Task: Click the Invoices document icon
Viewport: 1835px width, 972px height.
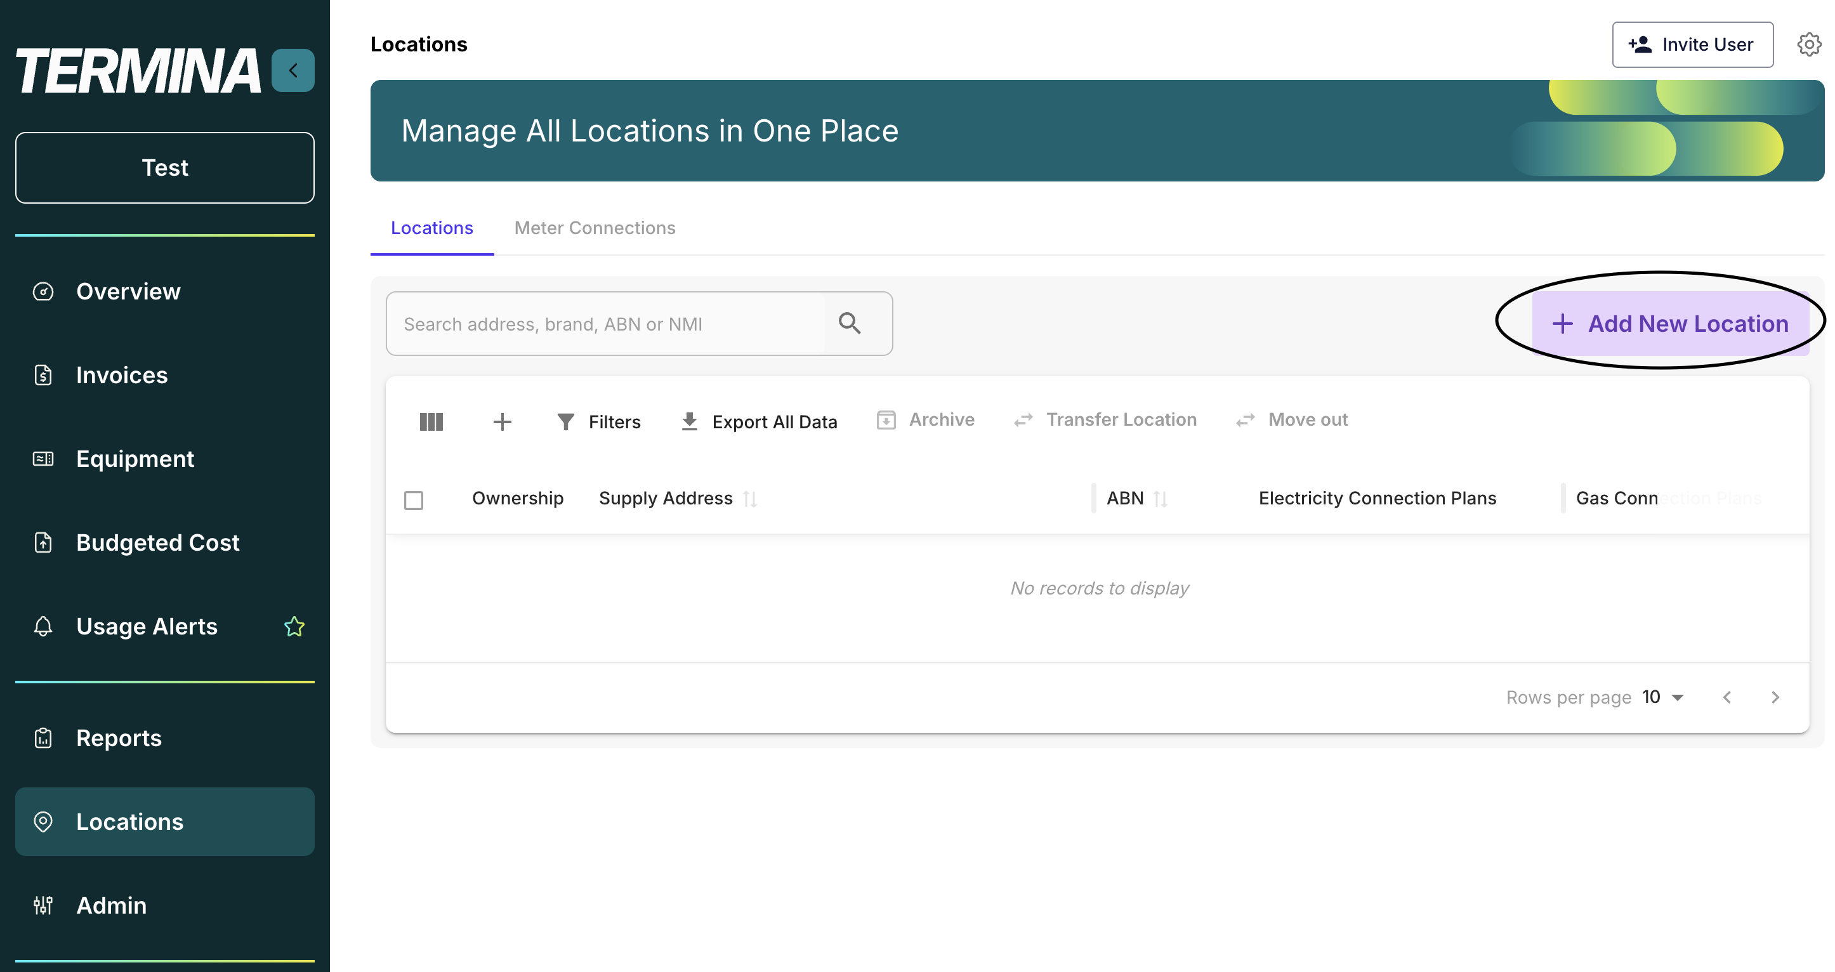Action: tap(43, 375)
